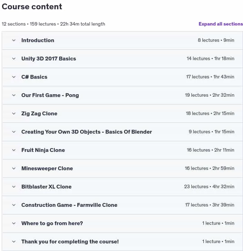The height and width of the screenshot is (251, 243).
Task: Click the 23 lectures • 4hr 32min label
Action: [x=209, y=186]
